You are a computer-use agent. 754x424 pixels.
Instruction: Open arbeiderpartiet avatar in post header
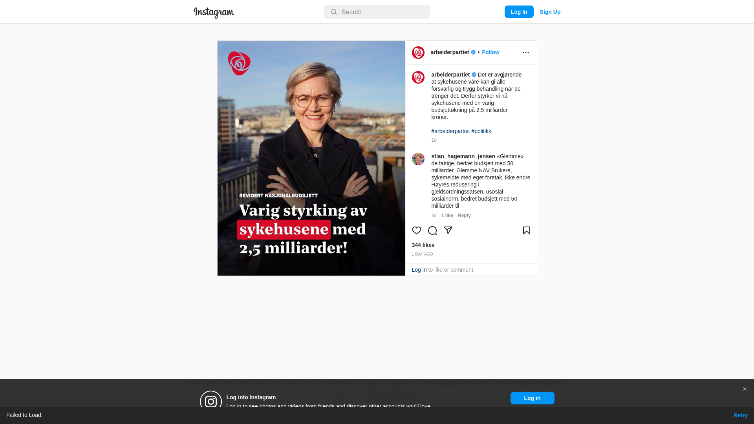click(418, 53)
